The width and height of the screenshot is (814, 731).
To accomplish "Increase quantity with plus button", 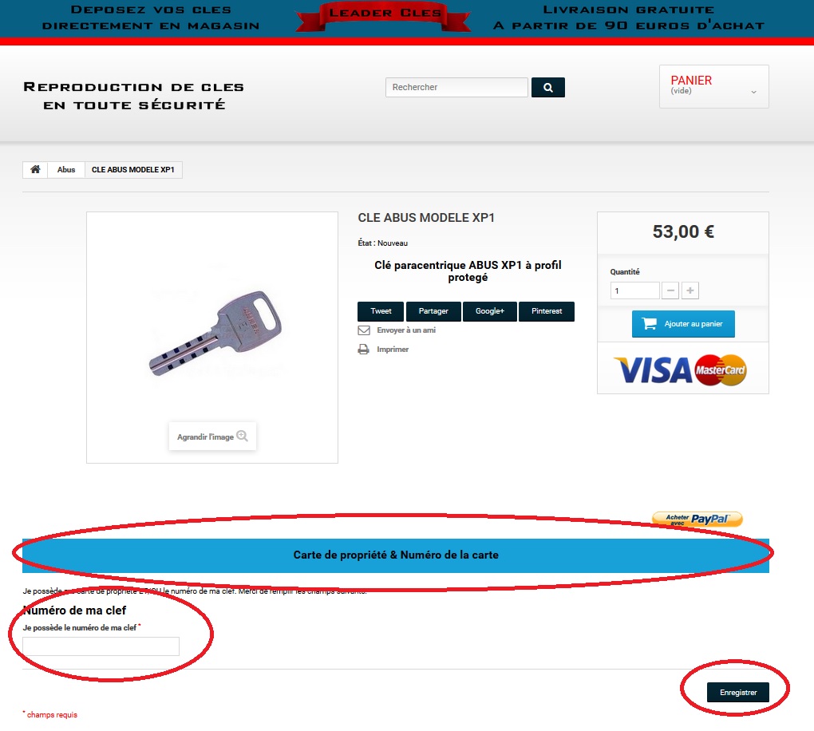I will point(690,290).
